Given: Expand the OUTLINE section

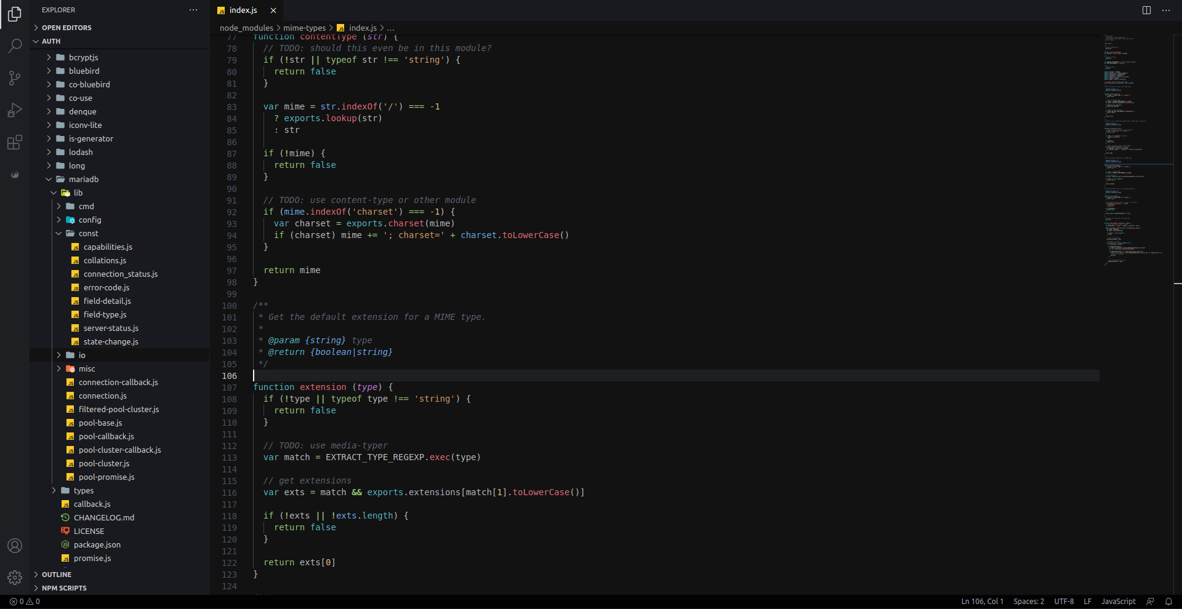Looking at the screenshot, I should (x=57, y=575).
